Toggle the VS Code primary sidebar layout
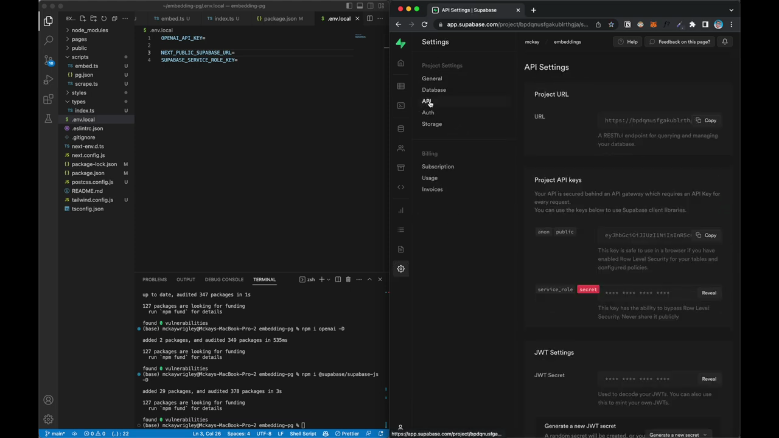This screenshot has width=779, height=438. point(349,6)
